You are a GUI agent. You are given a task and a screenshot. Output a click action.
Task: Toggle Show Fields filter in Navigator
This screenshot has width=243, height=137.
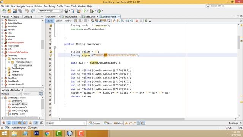9,123
